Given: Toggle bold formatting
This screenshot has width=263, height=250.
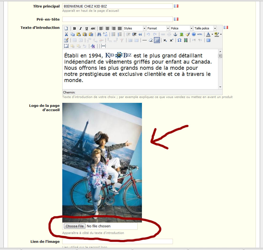Looking at the screenshot, I should pos(75,28).
